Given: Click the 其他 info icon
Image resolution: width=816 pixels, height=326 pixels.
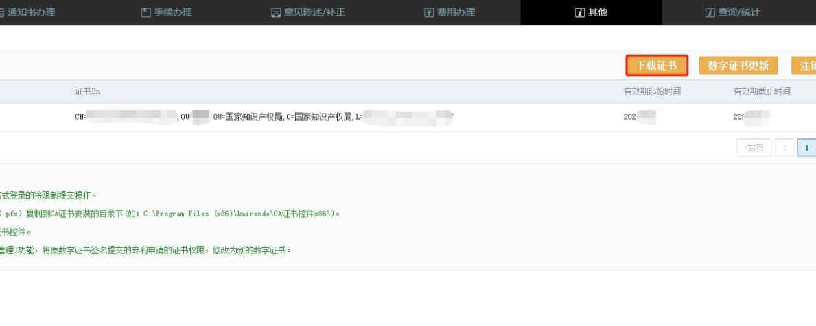Looking at the screenshot, I should pyautogui.click(x=579, y=12).
